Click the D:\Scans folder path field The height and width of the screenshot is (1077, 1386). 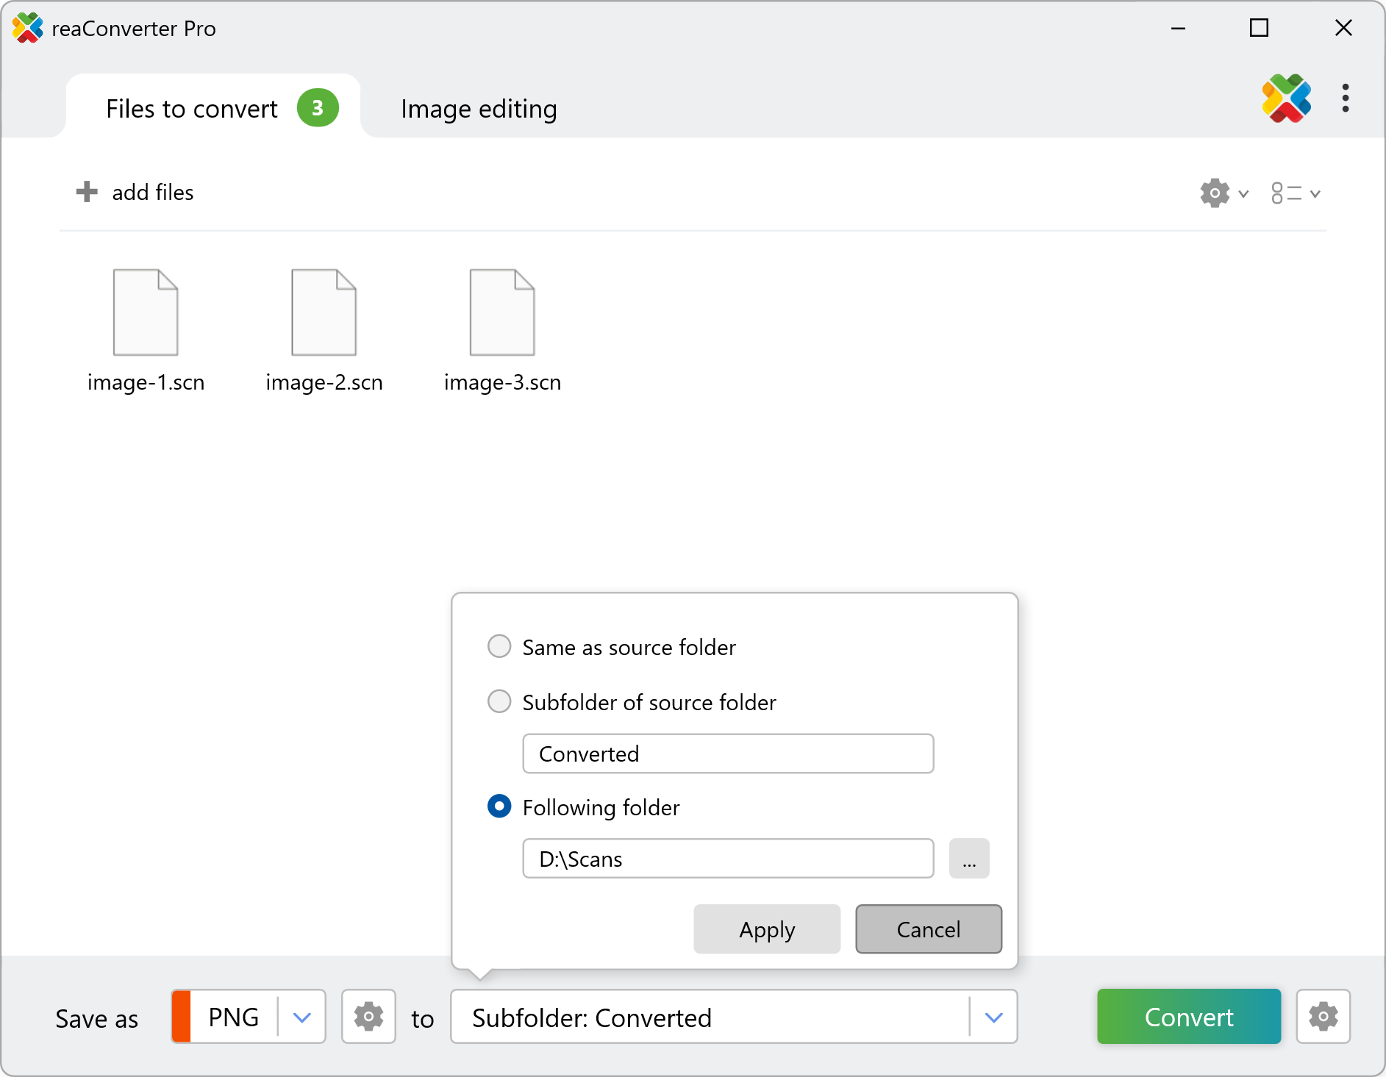tap(727, 859)
